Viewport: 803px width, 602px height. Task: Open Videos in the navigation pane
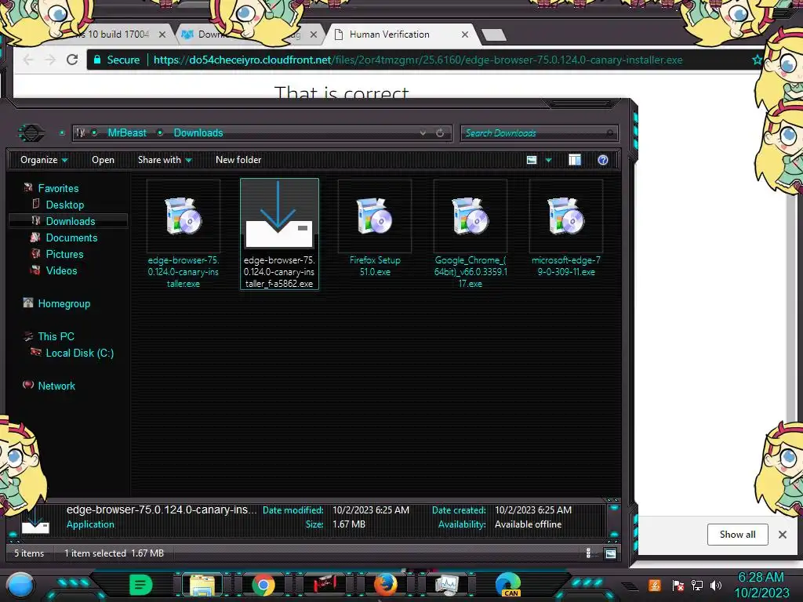tap(61, 270)
